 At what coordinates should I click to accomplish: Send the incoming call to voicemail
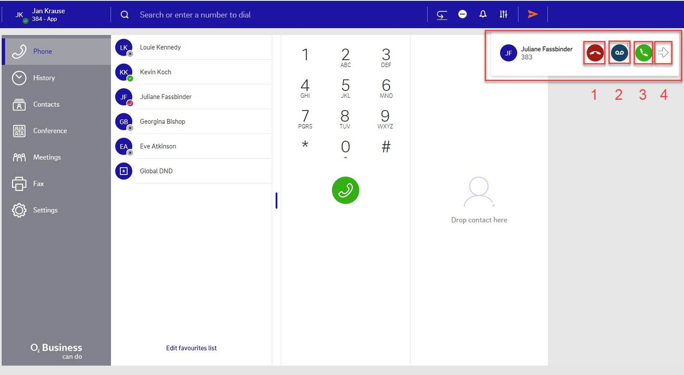[619, 53]
